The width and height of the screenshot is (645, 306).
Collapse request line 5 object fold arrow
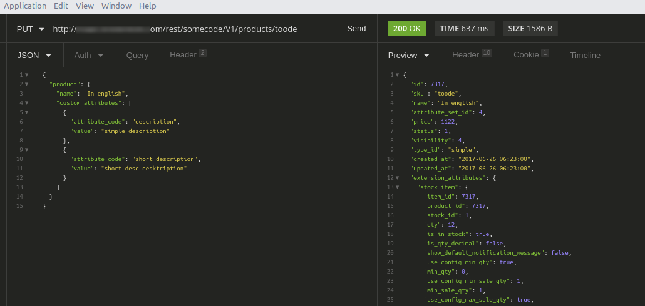27,112
